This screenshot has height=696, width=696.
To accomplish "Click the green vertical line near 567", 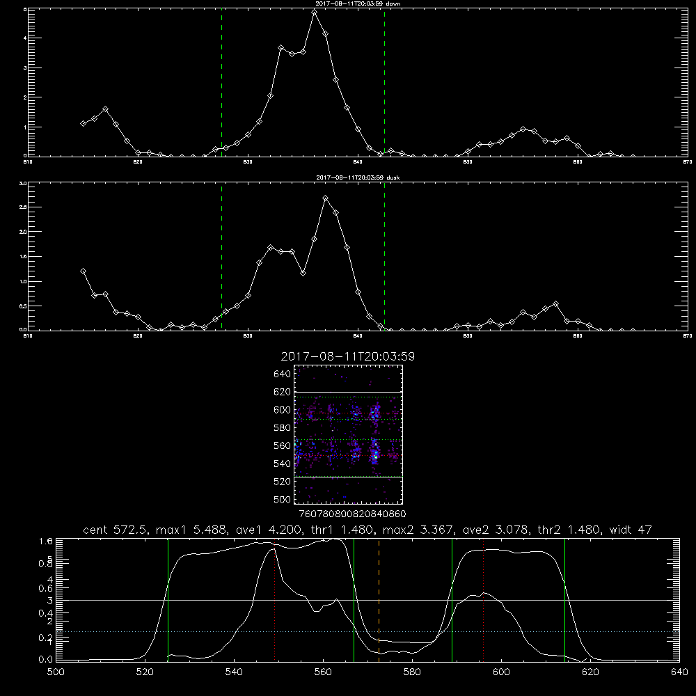I will coord(354,599).
